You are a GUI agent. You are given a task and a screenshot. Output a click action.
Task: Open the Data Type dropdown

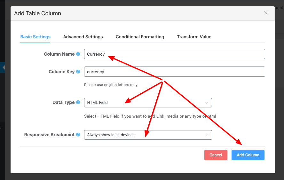pyautogui.click(x=148, y=103)
